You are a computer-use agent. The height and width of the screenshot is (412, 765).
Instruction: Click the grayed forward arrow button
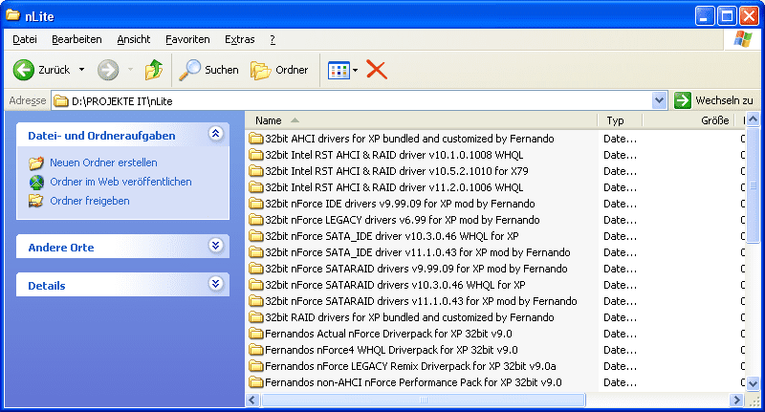(108, 70)
